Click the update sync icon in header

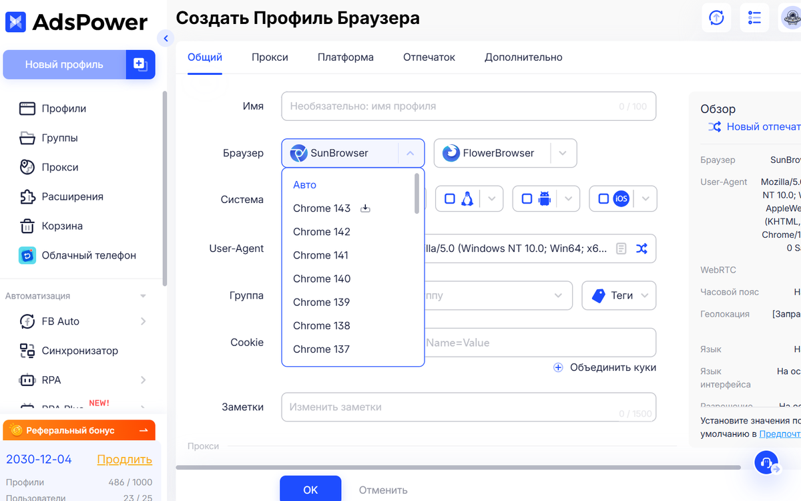click(716, 17)
